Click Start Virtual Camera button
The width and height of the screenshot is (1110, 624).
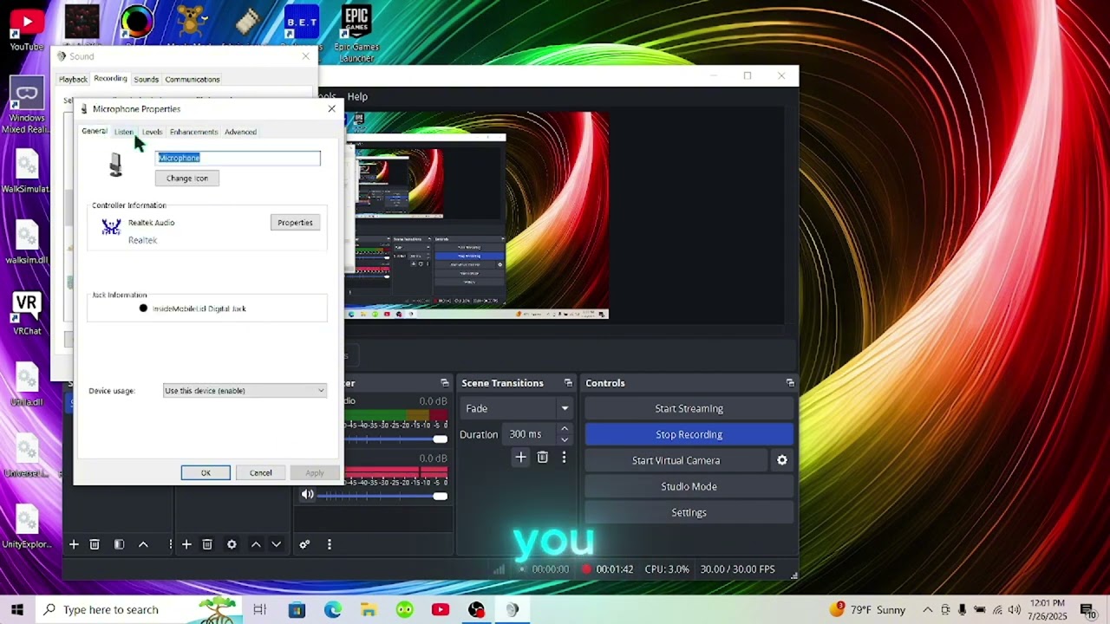tap(676, 460)
